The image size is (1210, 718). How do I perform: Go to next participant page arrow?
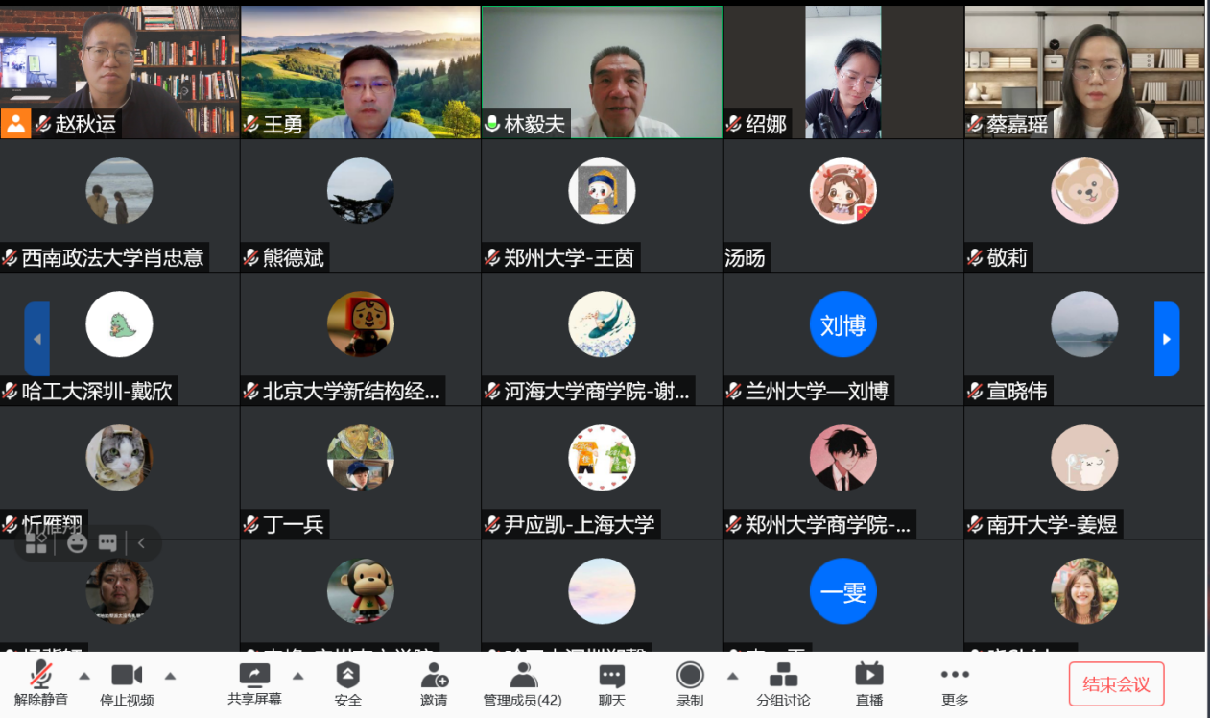[1167, 339]
